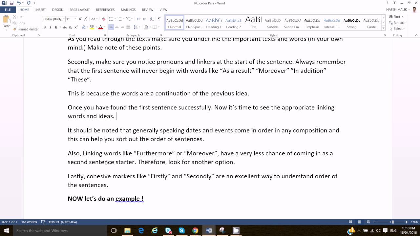Center align the paragraph
This screenshot has width=420, height=236.
117,27
